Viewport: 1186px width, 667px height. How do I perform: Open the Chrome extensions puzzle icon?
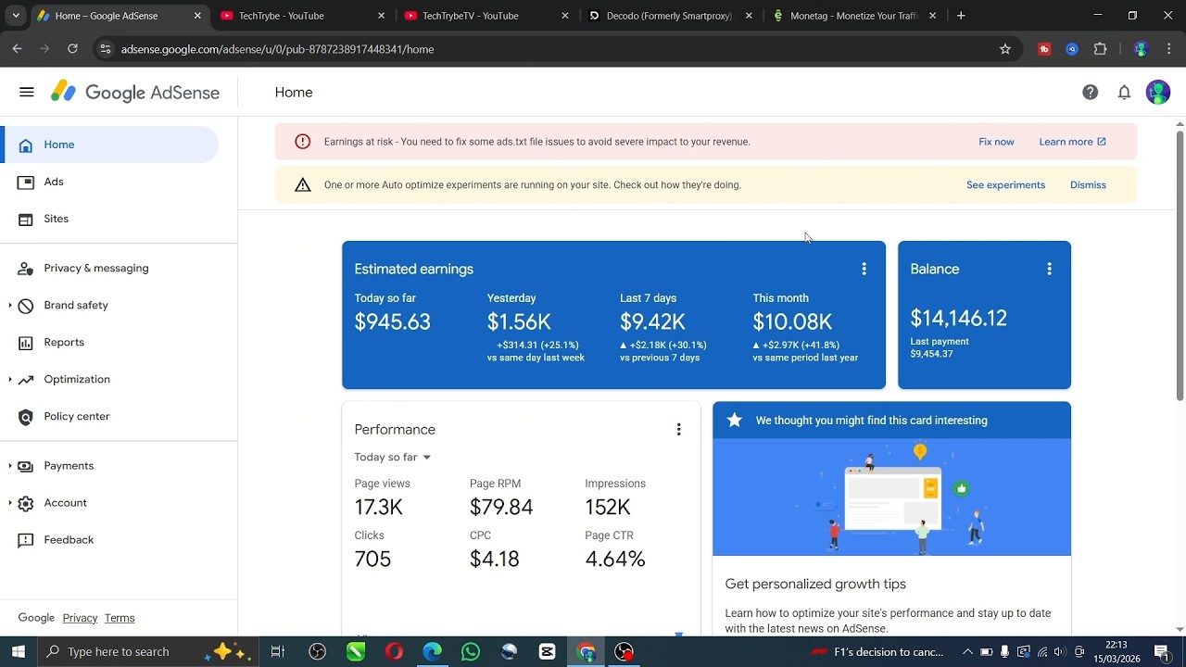(x=1100, y=49)
